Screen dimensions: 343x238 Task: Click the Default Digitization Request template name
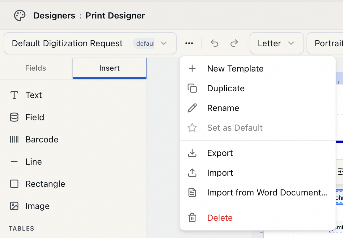tap(67, 43)
